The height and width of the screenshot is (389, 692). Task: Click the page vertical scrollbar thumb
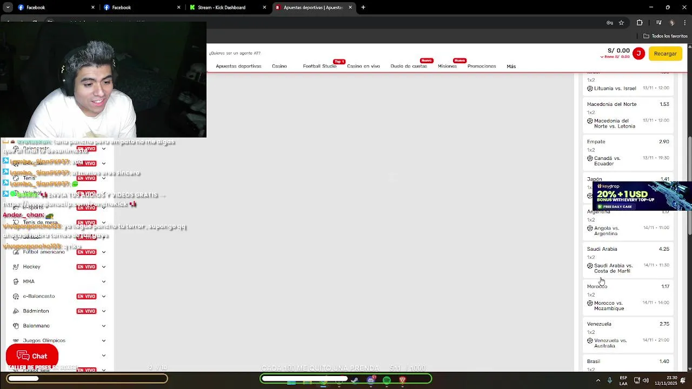click(x=690, y=186)
